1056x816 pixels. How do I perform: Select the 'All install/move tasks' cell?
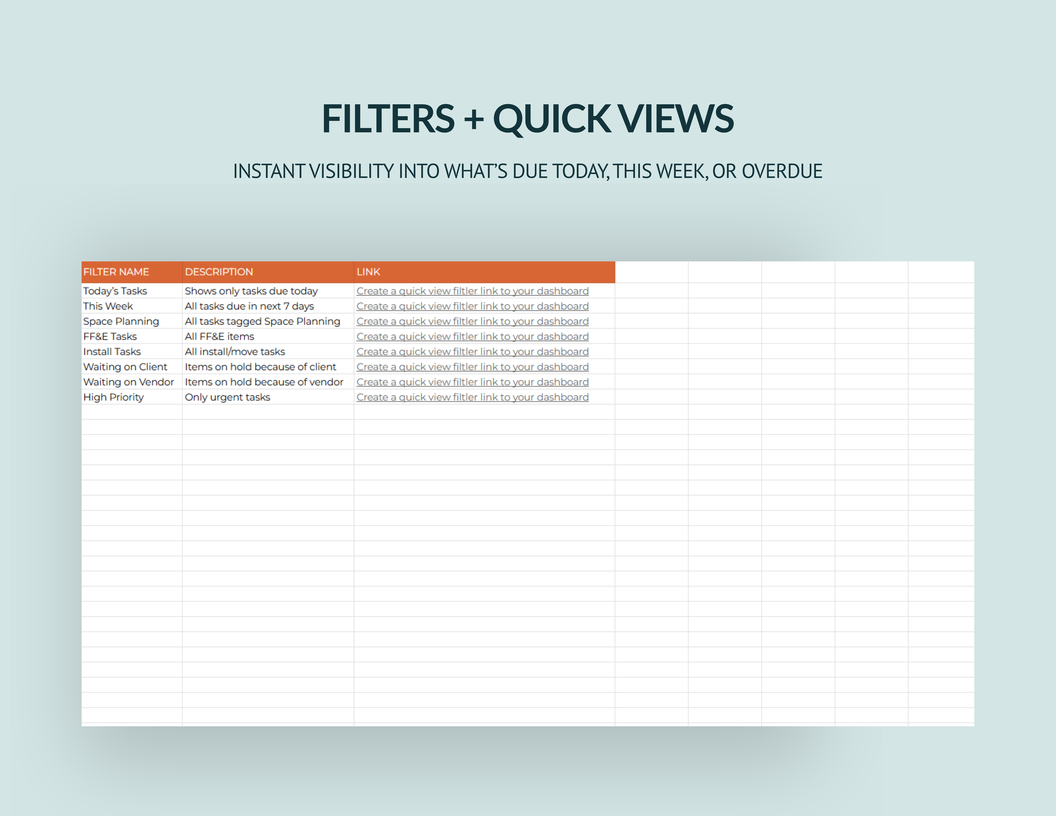tap(234, 351)
